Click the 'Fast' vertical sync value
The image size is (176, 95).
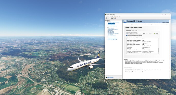tap(143, 49)
